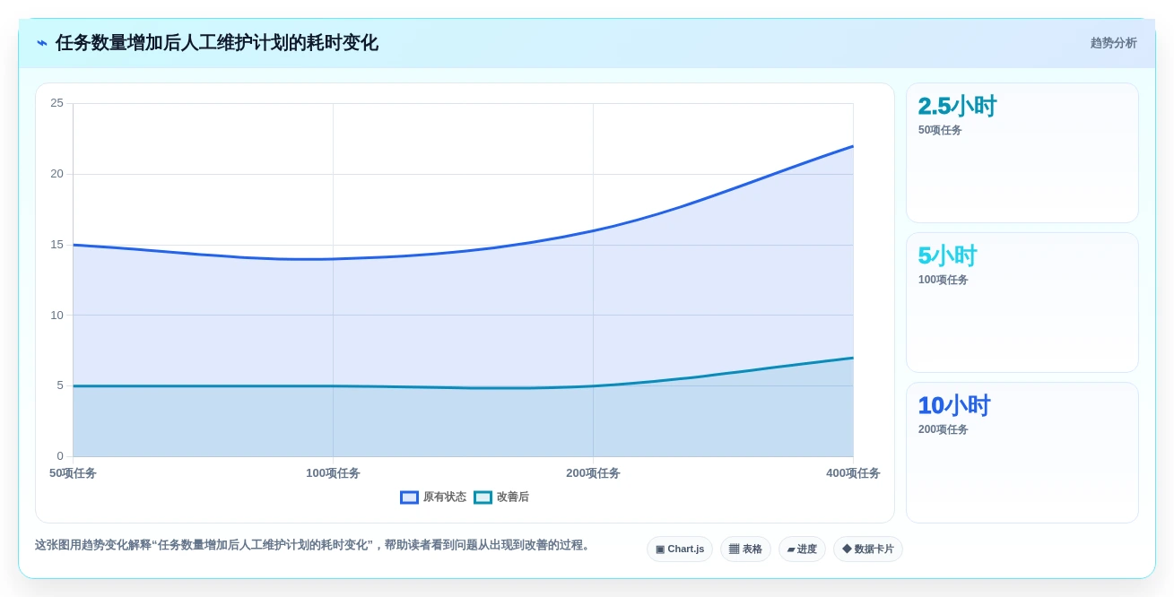Click the 50项任务 caption in first card

[x=940, y=130]
